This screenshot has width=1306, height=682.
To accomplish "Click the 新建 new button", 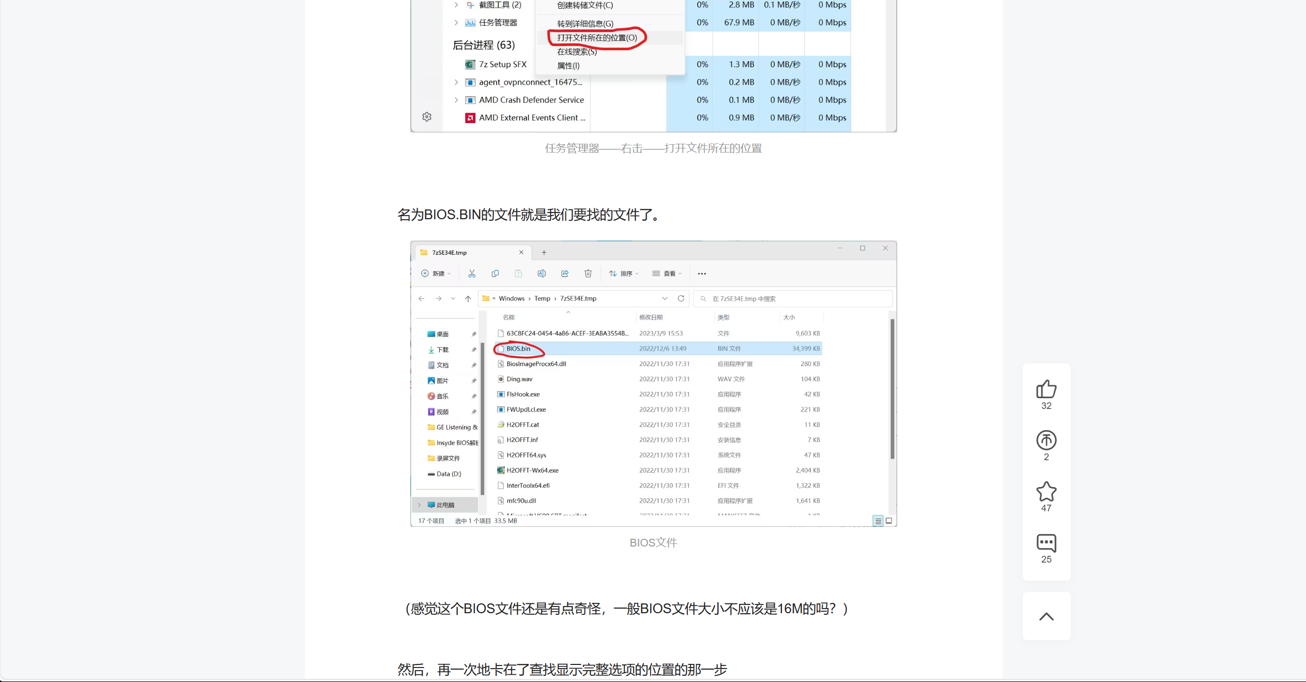I will click(436, 274).
